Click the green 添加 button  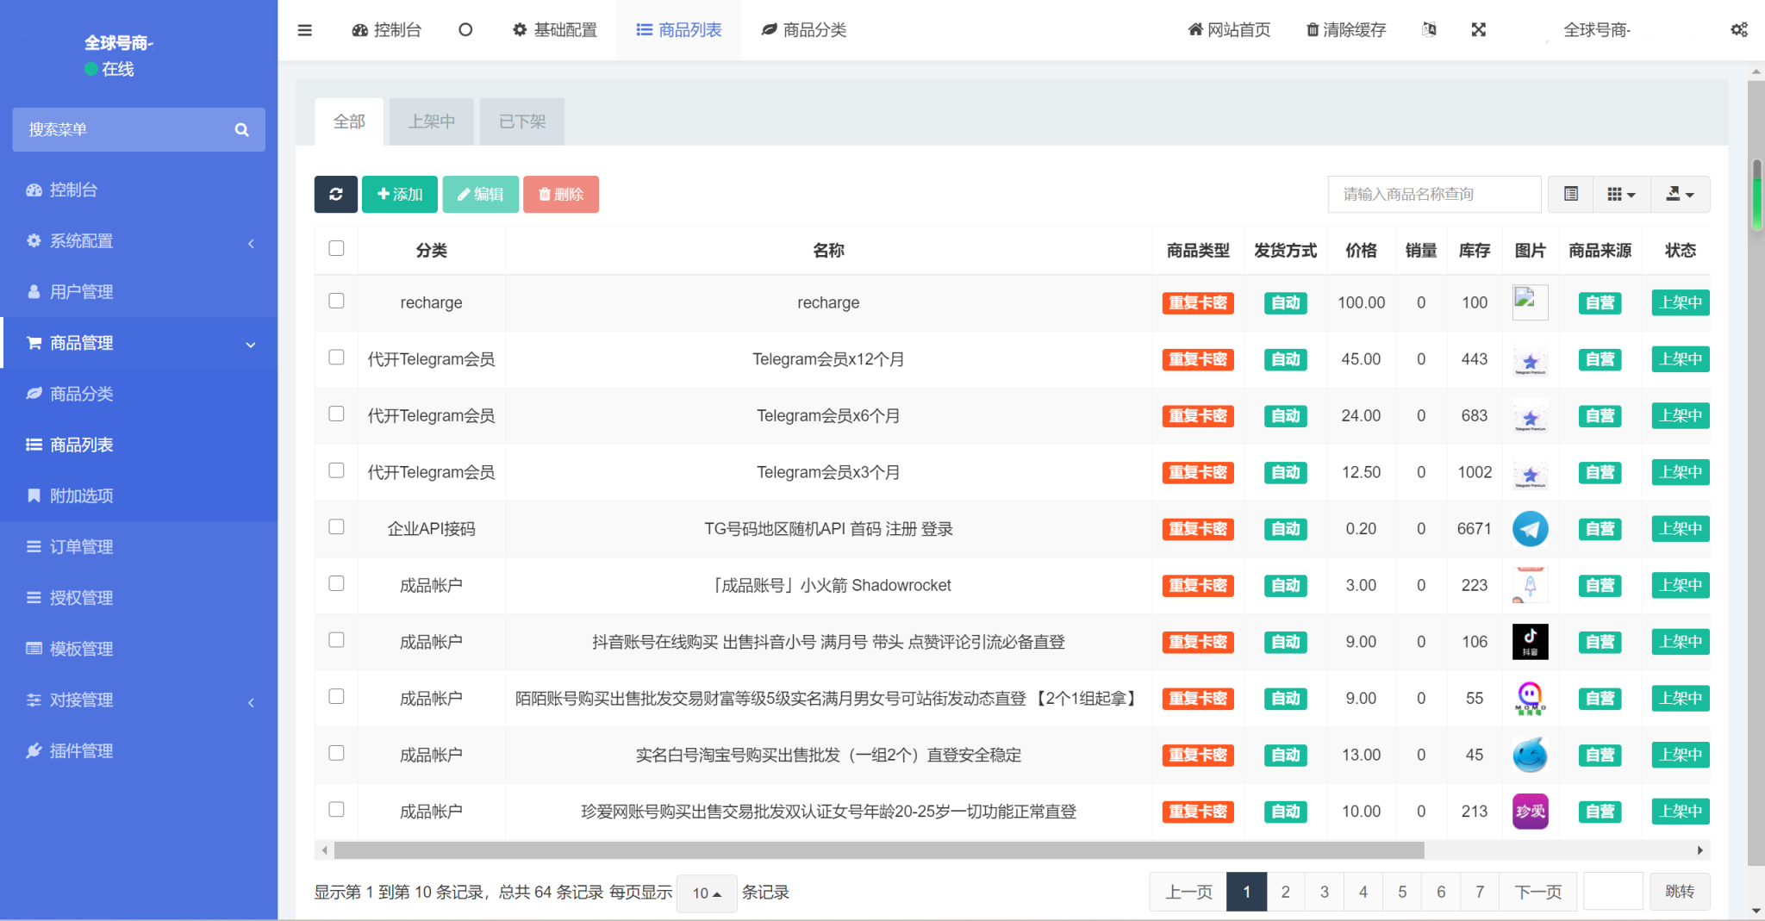pyautogui.click(x=400, y=195)
